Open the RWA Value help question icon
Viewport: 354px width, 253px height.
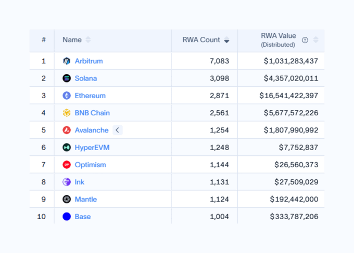[305, 40]
